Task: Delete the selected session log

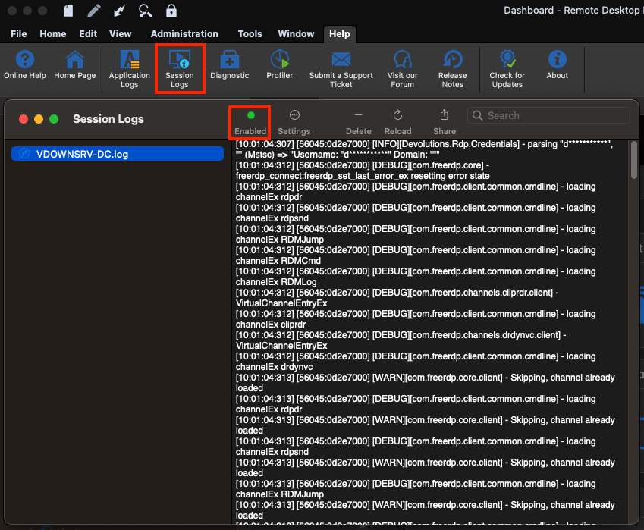Action: tap(359, 123)
